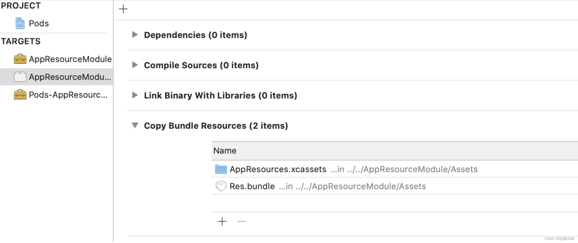Click the AppResources.xcassets folder icon

pos(221,169)
